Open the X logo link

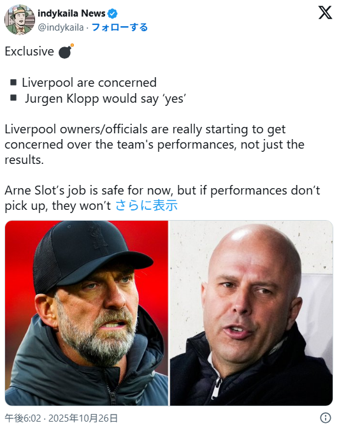(325, 13)
